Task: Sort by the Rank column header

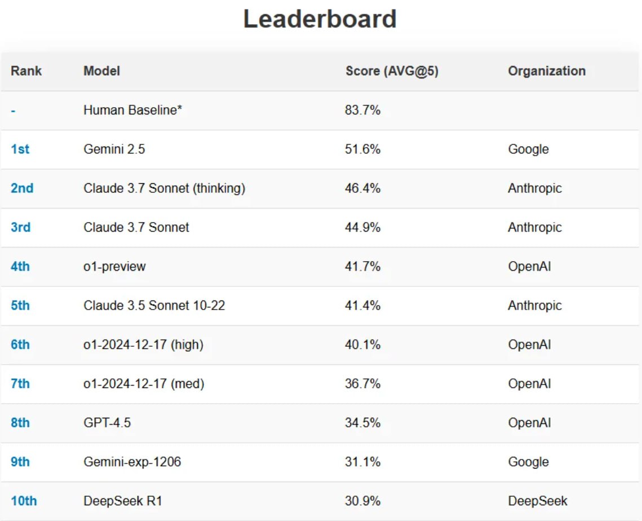Action: pyautogui.click(x=26, y=71)
